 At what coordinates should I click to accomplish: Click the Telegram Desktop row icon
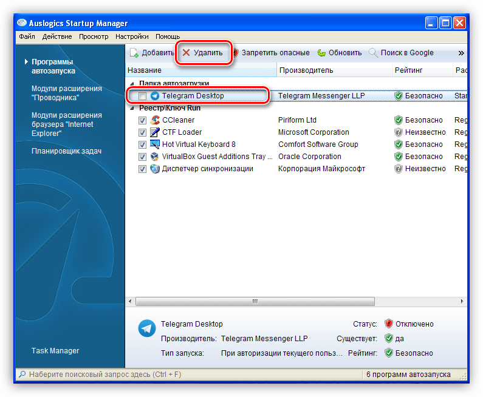pyautogui.click(x=155, y=96)
